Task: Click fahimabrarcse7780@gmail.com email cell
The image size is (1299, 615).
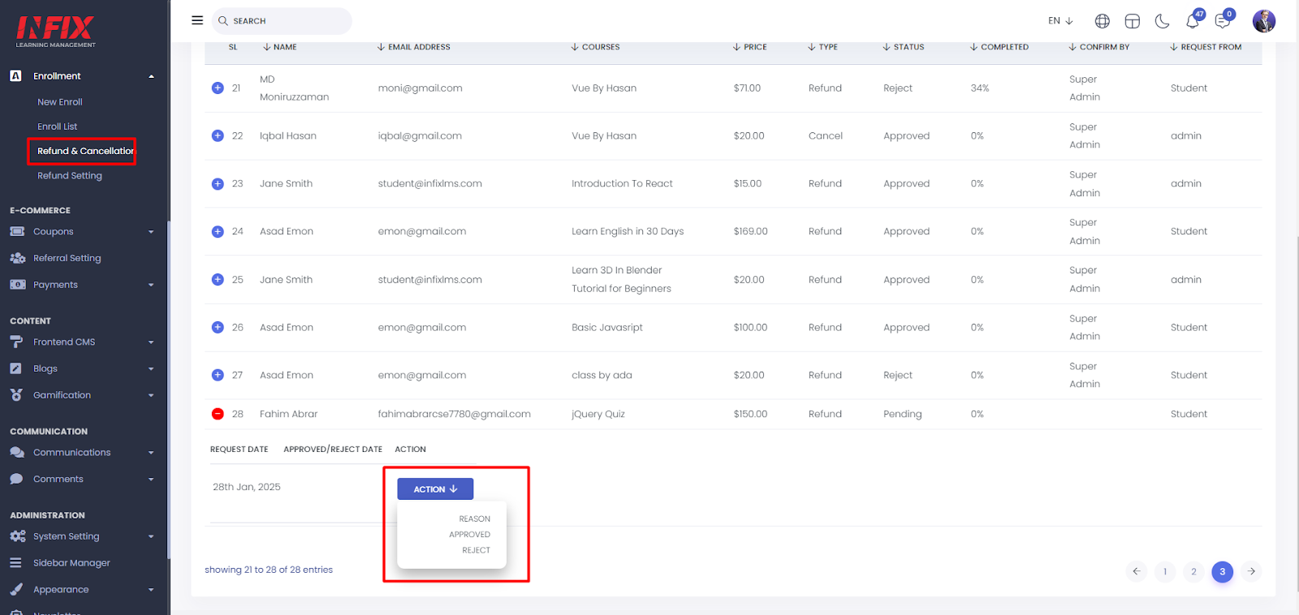Action: (x=454, y=414)
